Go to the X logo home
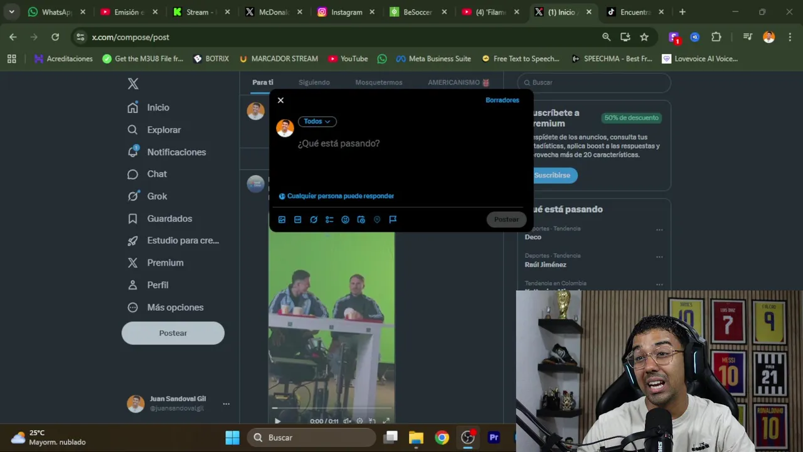Screen dimensions: 803x452 [133, 83]
